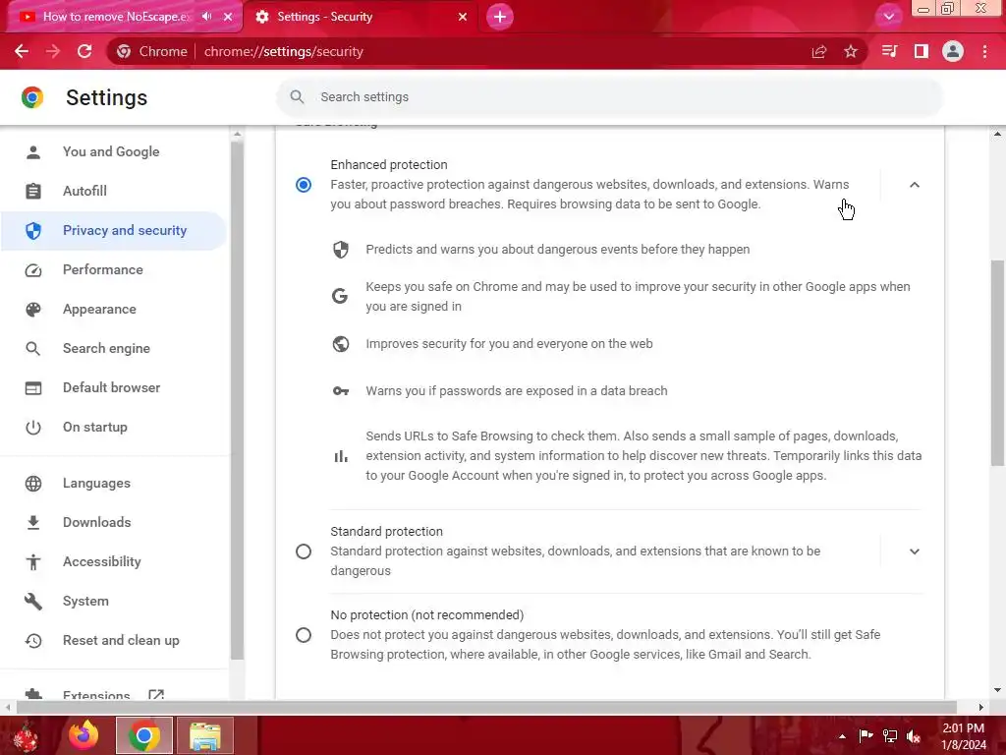Toggle the side panel icon
The height and width of the screenshot is (755, 1006).
click(922, 51)
